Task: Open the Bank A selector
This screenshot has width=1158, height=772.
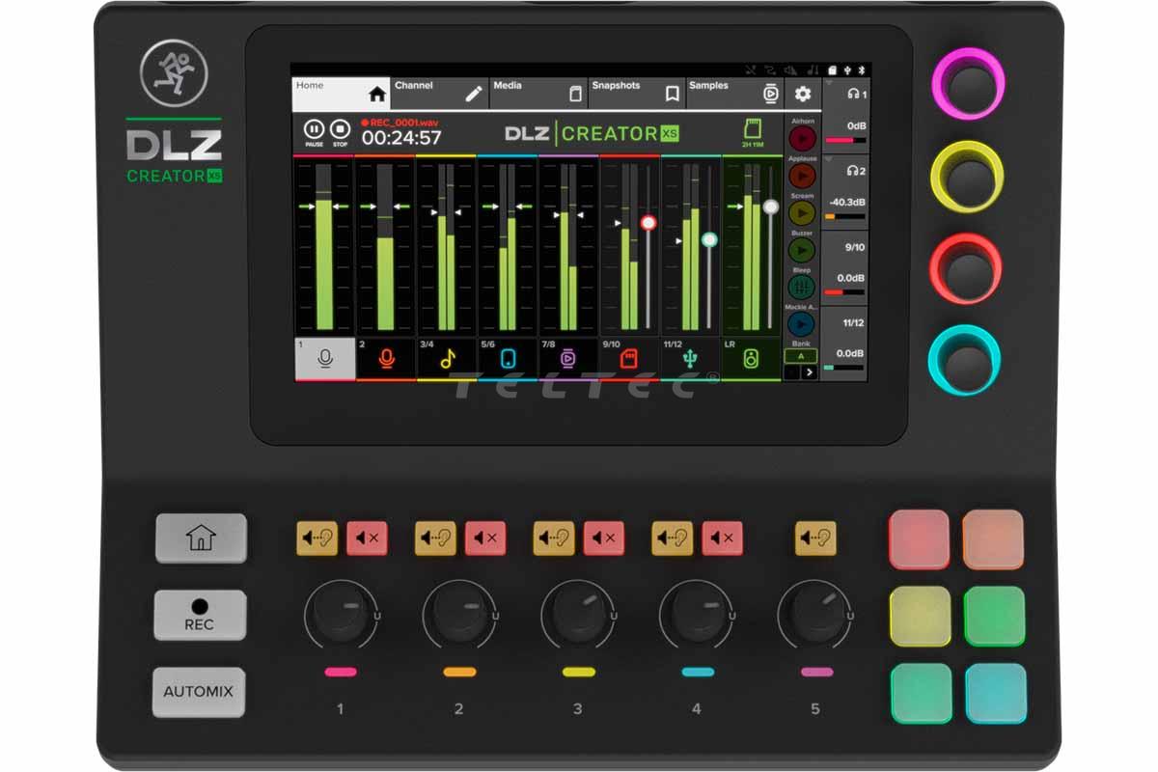Action: (801, 356)
